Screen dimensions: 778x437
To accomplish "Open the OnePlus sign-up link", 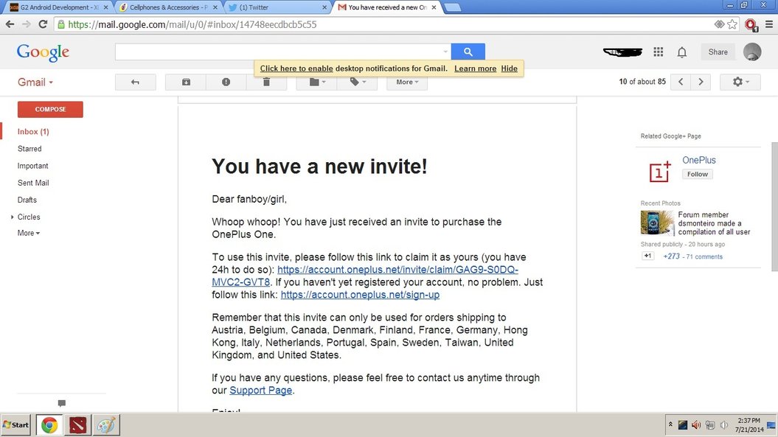I will 360,295.
